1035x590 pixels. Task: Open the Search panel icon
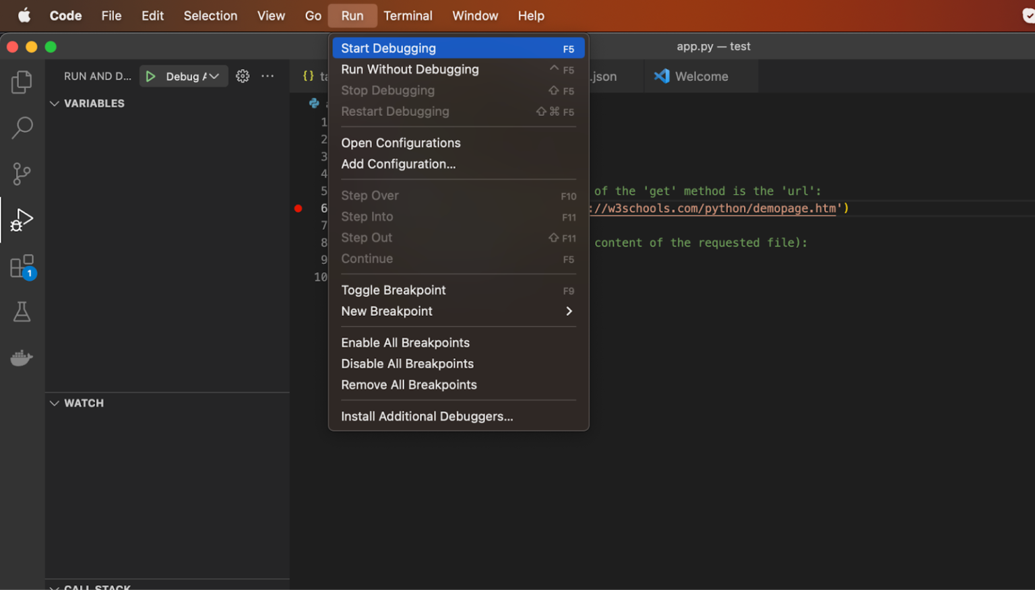pos(22,127)
